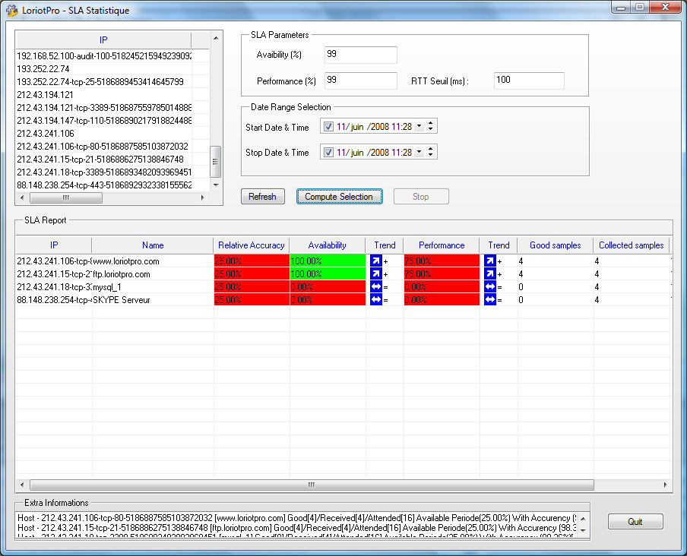Click the Refresh button

pos(262,196)
